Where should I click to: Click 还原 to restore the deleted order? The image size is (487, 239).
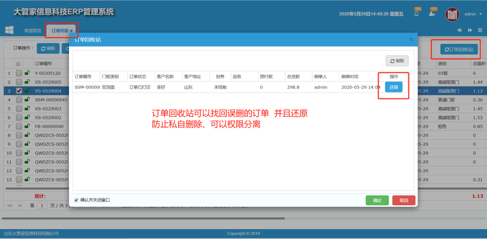(x=393, y=87)
